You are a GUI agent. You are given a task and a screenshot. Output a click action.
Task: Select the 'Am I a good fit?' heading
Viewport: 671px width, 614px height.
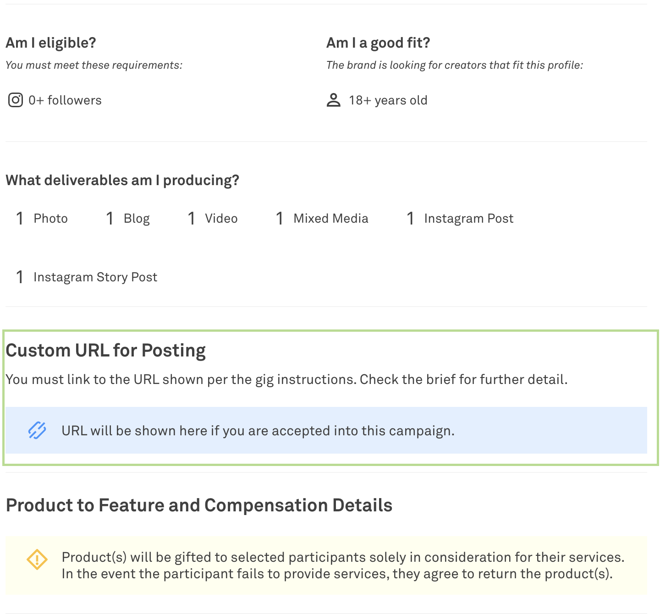point(378,43)
